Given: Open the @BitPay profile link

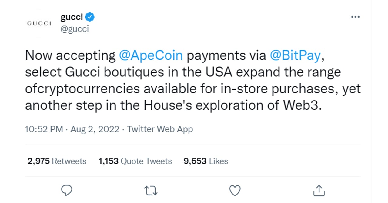Looking at the screenshot, I should 295,55.
